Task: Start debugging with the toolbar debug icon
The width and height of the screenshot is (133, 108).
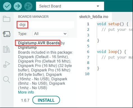Action: coord(28,6)
